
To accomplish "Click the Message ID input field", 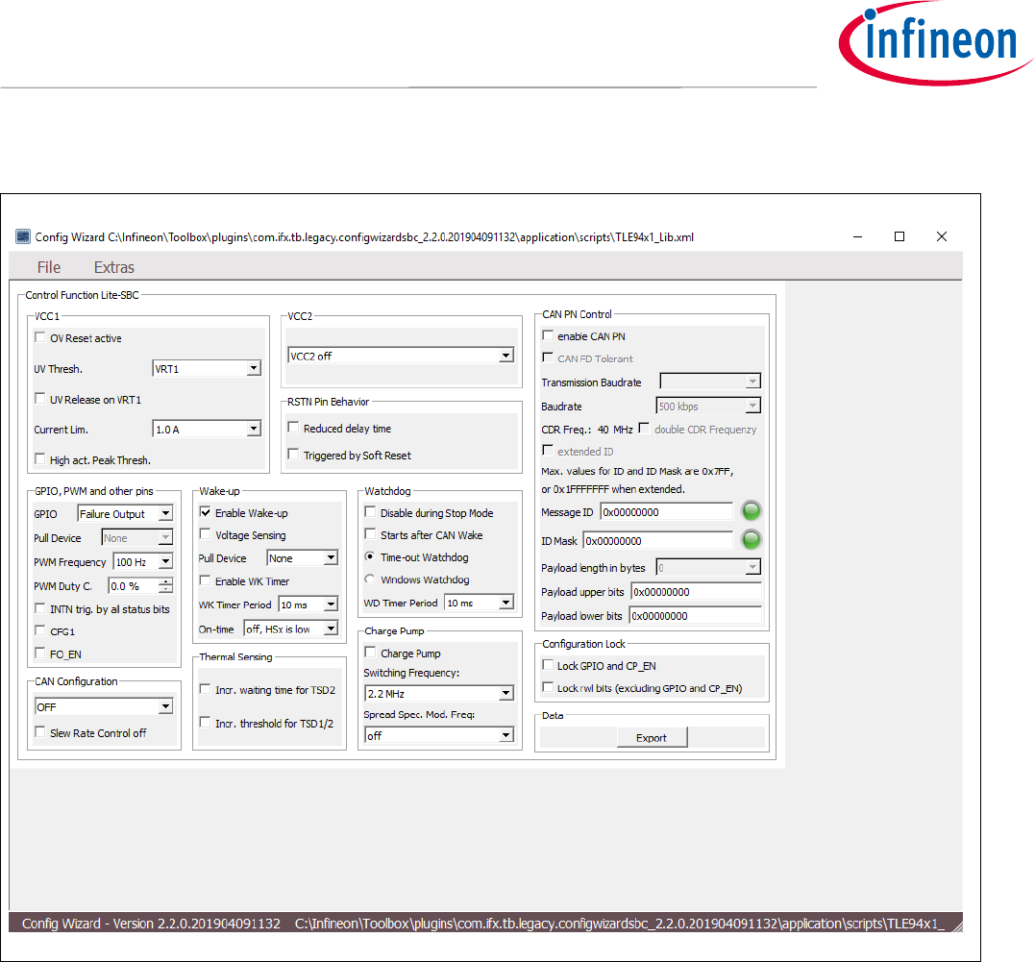I will [x=667, y=512].
